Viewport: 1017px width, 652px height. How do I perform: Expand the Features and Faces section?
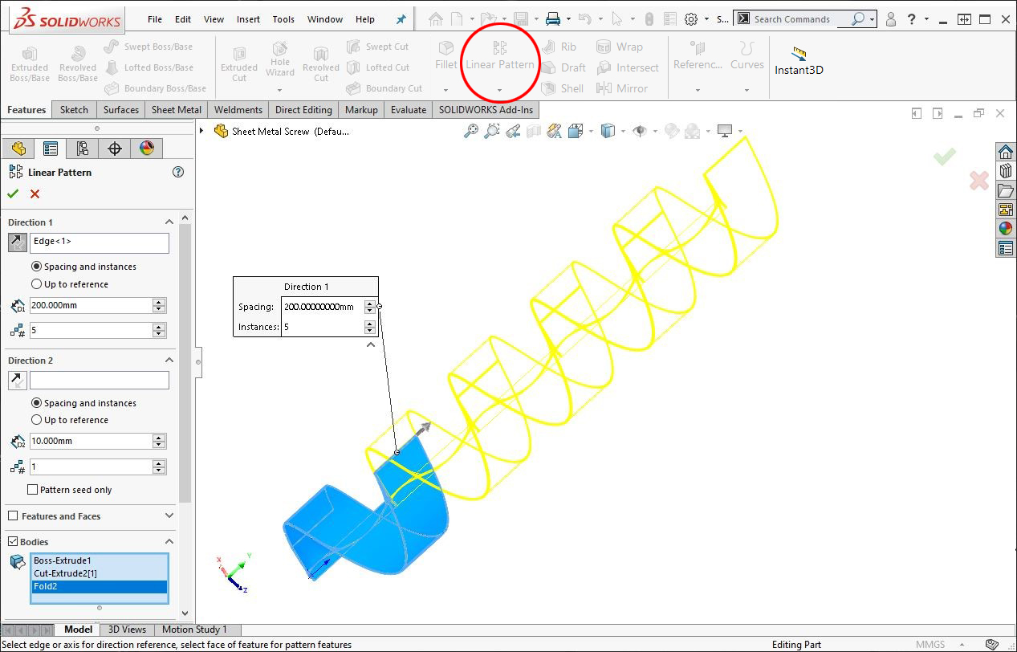[x=169, y=516]
